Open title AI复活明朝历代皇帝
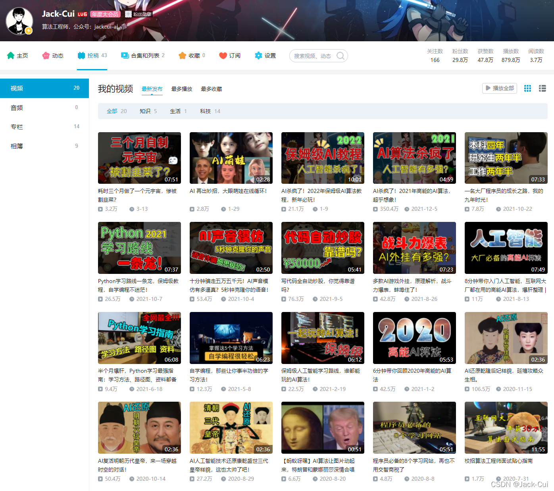Image resolution: width=554 pixels, height=491 pixels. (137, 465)
